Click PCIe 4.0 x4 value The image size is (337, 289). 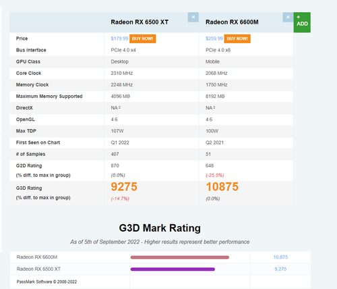[123, 50]
